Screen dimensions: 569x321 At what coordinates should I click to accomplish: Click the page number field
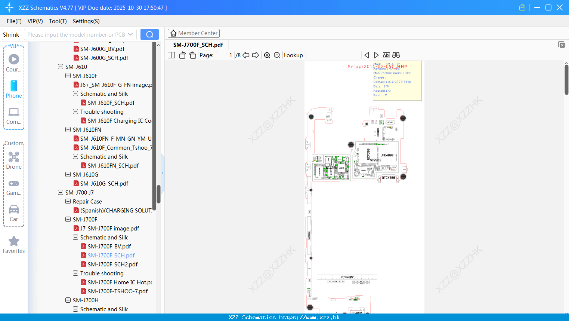[x=225, y=55]
